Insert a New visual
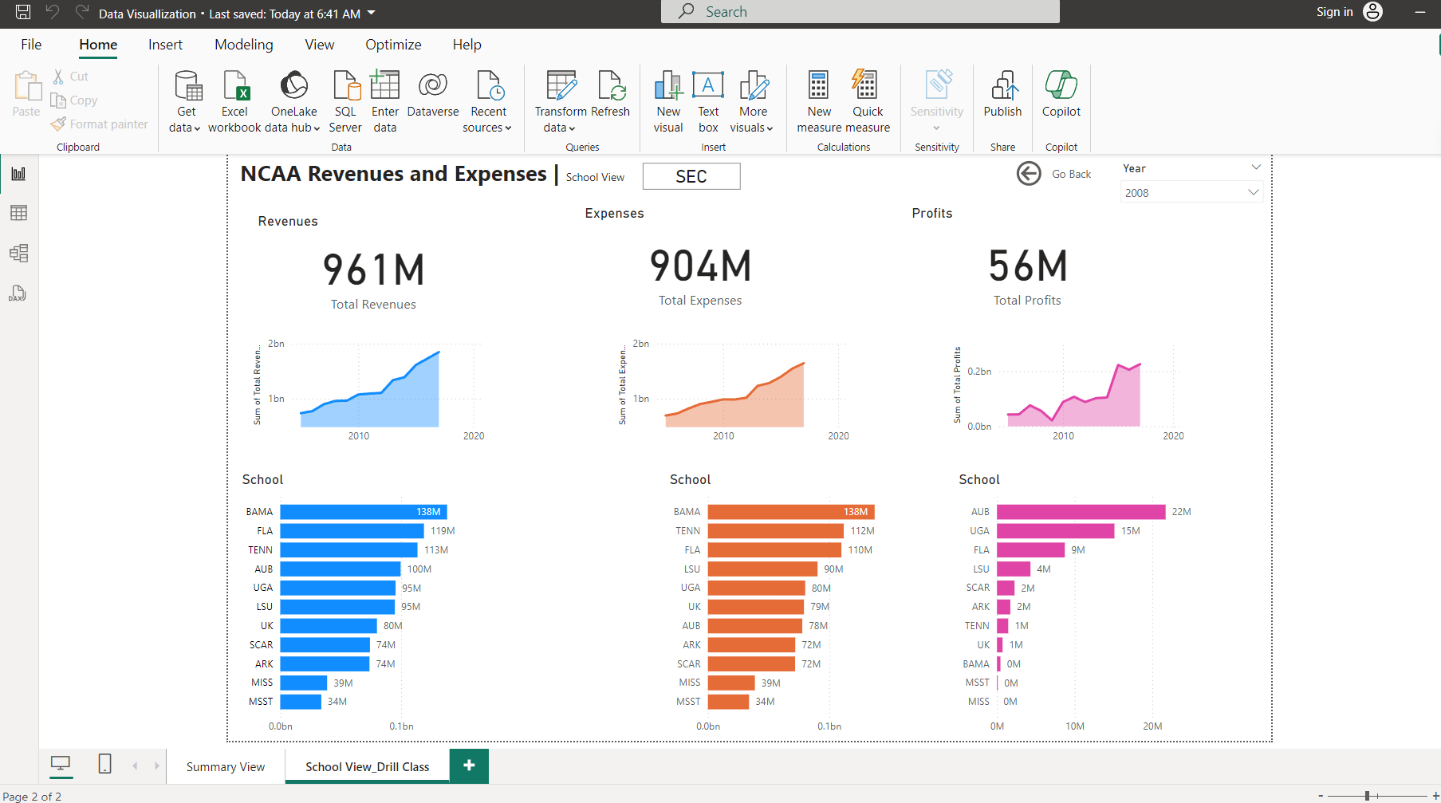Screen dimensions: 1441x803 tap(668, 101)
